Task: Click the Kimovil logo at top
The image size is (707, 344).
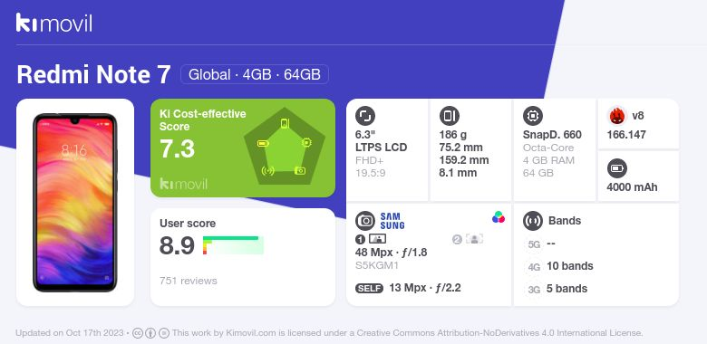Action: click(x=54, y=23)
